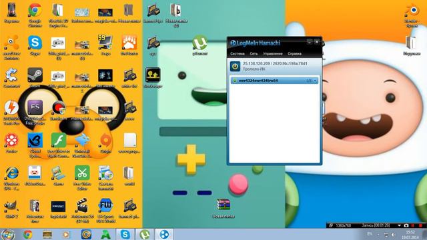Click the 1360x768 resolution in recorder bar

(x=343, y=225)
